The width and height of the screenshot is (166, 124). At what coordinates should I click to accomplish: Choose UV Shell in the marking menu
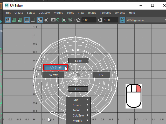tap(56, 67)
